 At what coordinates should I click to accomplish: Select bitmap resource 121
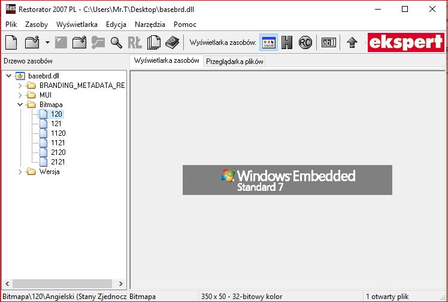(56, 124)
